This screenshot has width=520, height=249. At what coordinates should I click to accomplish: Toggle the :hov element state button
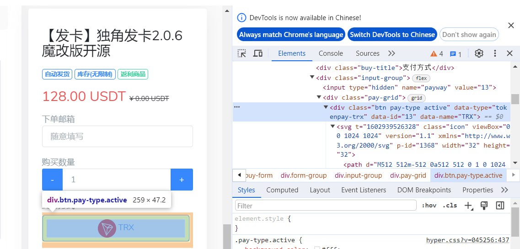(x=429, y=206)
